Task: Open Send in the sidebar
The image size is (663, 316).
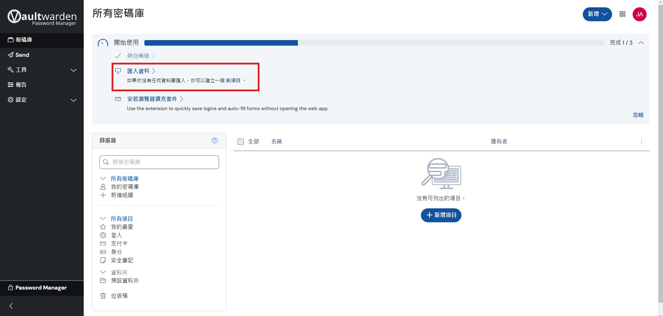Action: [22, 55]
